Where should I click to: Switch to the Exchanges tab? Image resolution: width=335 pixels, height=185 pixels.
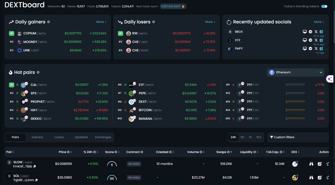103,137
